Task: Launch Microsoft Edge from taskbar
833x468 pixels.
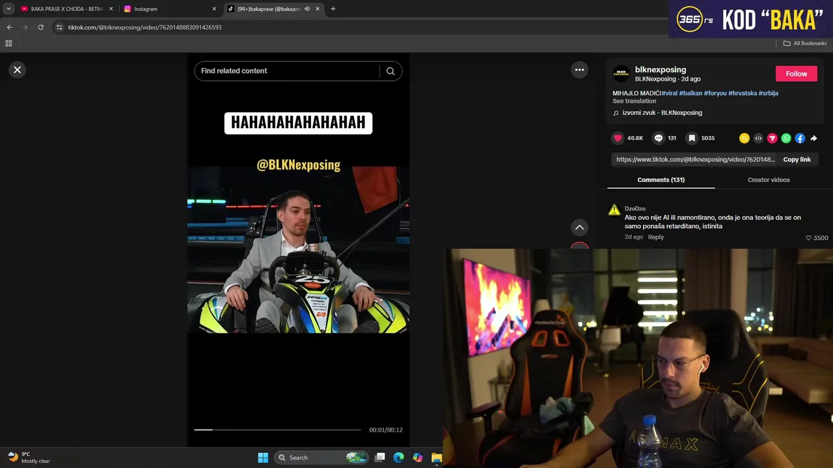Action: [398, 458]
